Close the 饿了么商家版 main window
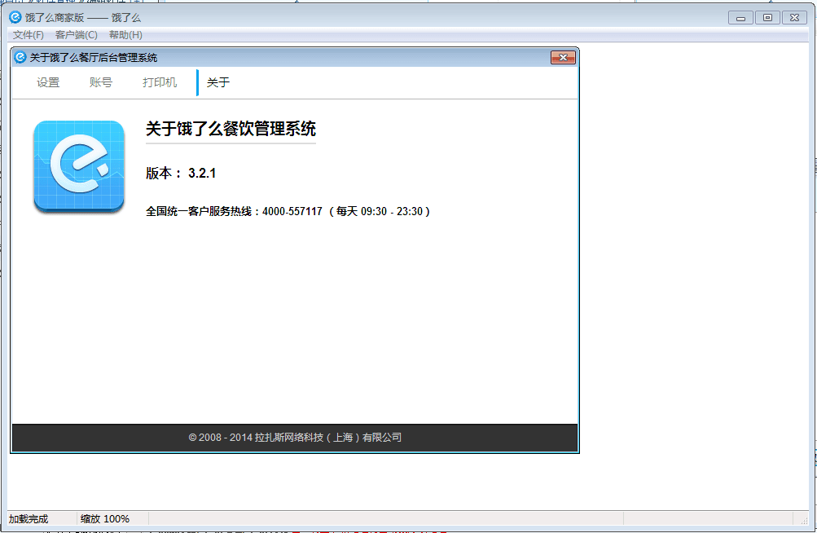Image resolution: width=817 pixels, height=533 pixels. pyautogui.click(x=795, y=17)
